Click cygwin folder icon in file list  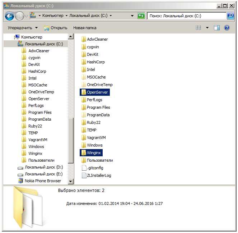84,47
